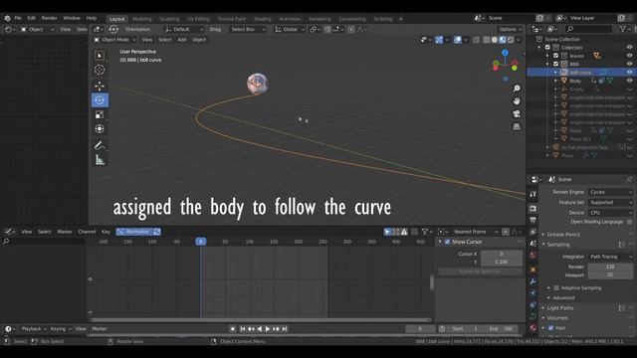Pin the Scene properties panel
Viewport: 637px width, 358px height.
tap(629, 179)
